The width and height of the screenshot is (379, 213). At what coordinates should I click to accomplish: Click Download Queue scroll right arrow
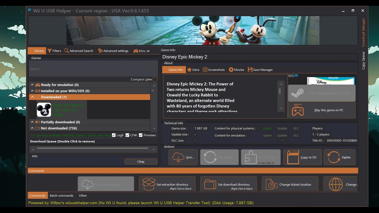[x=154, y=150]
